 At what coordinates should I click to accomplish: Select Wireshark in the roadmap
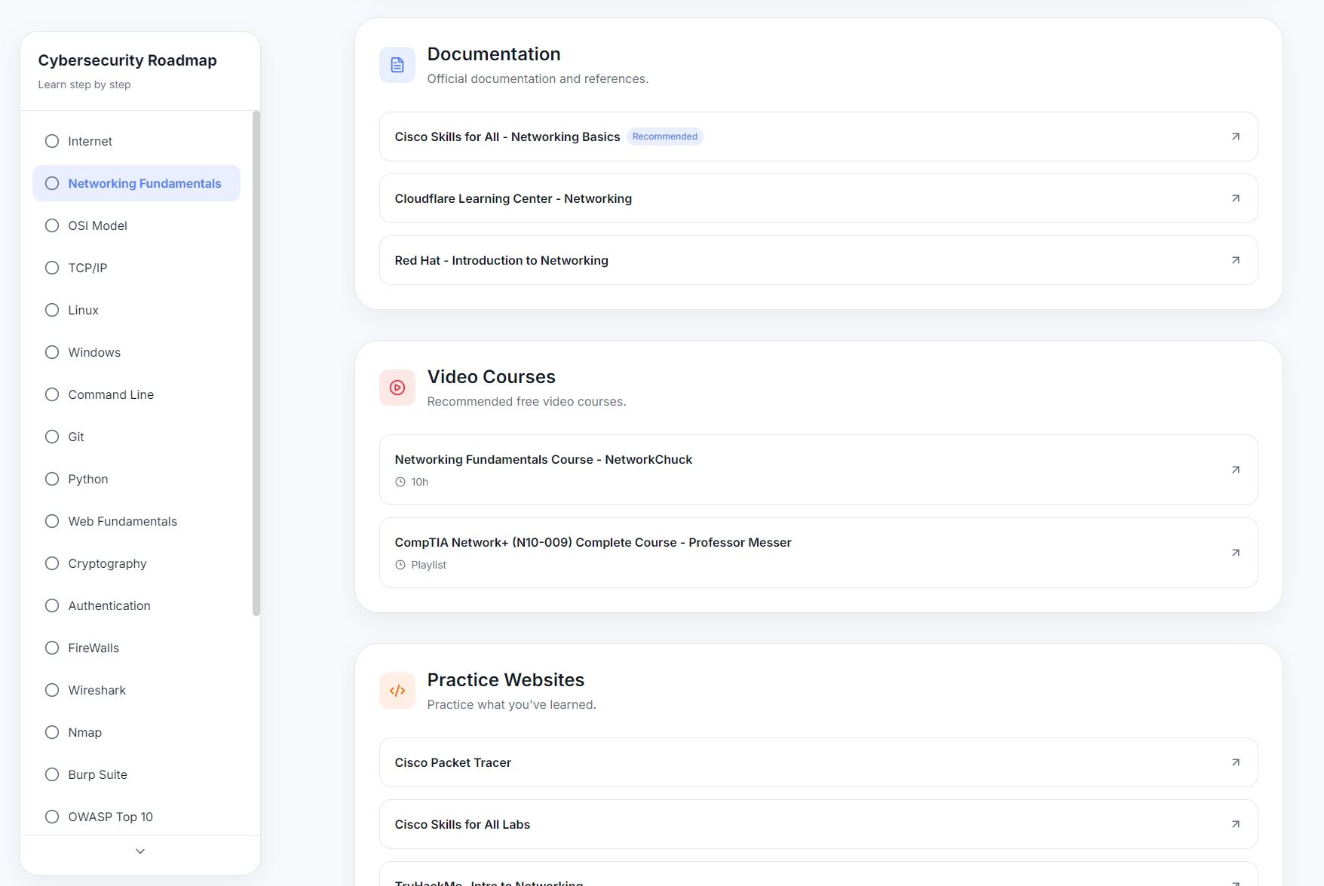136,690
